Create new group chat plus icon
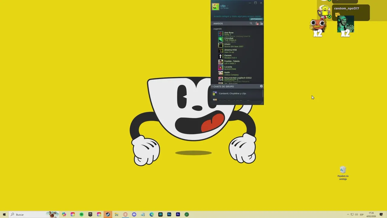The width and height of the screenshot is (387, 218). [261, 86]
